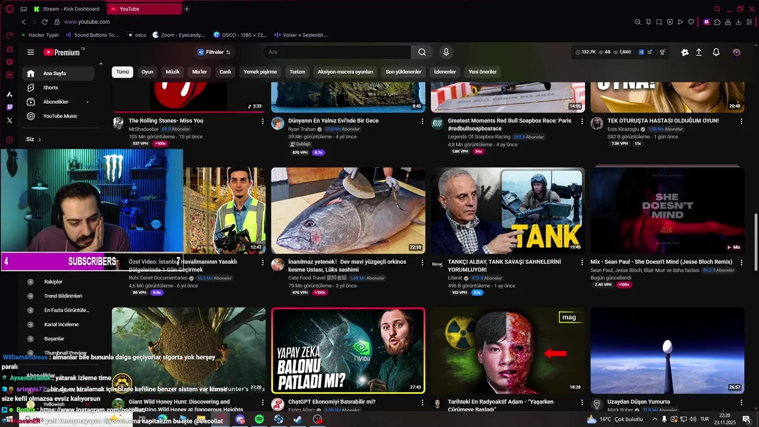The height and width of the screenshot is (427, 759).
Task: Open the account avatar menu
Action: pyautogui.click(x=736, y=52)
